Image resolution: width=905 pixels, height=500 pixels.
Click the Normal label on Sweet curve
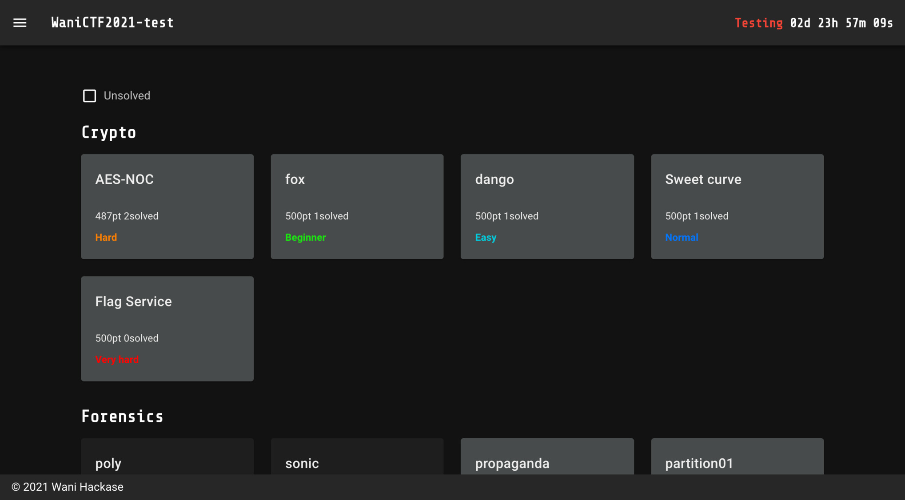click(x=681, y=237)
